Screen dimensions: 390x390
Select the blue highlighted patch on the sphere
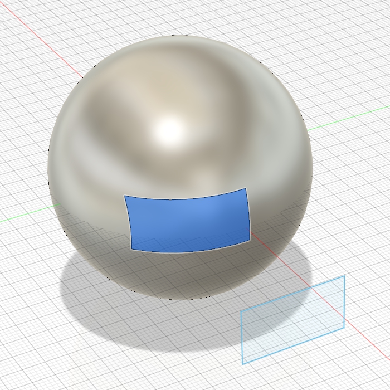(x=188, y=222)
